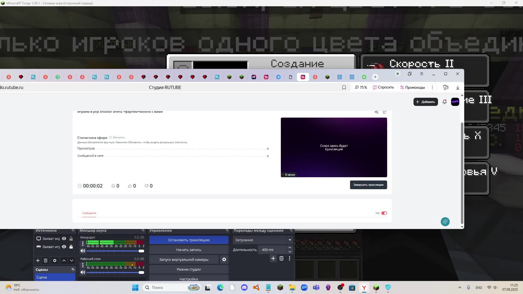Click Остановить трансляцию in OBS controls
Viewport: 523px width, 294px height.
[189, 240]
